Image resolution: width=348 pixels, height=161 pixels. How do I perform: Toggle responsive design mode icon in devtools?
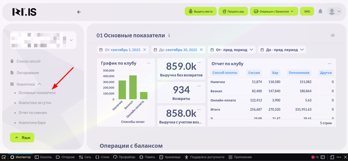[332, 157]
